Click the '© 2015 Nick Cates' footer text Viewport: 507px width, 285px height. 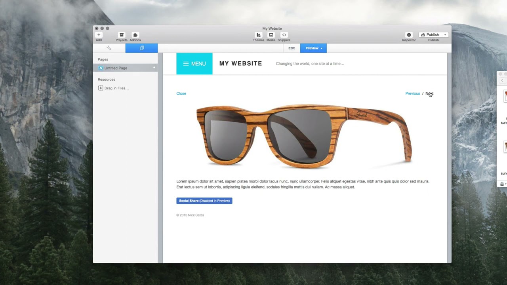tap(190, 215)
